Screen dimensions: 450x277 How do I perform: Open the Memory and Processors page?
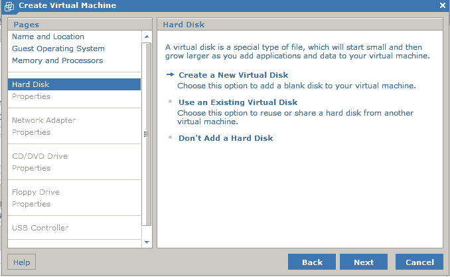[x=57, y=60]
